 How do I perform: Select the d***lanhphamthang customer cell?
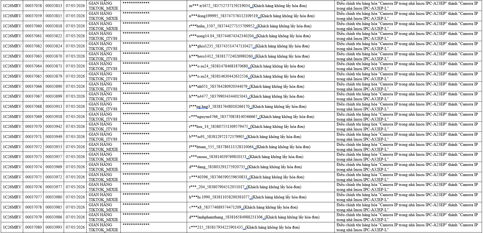261,217
